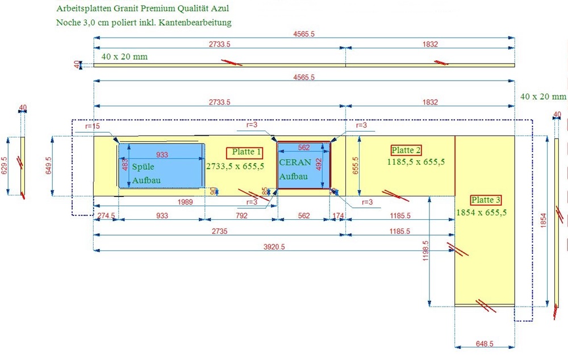Select the '3920.5' dimension value

pyautogui.click(x=274, y=246)
